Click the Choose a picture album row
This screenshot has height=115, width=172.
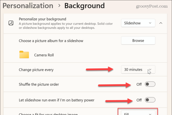tap(85, 41)
